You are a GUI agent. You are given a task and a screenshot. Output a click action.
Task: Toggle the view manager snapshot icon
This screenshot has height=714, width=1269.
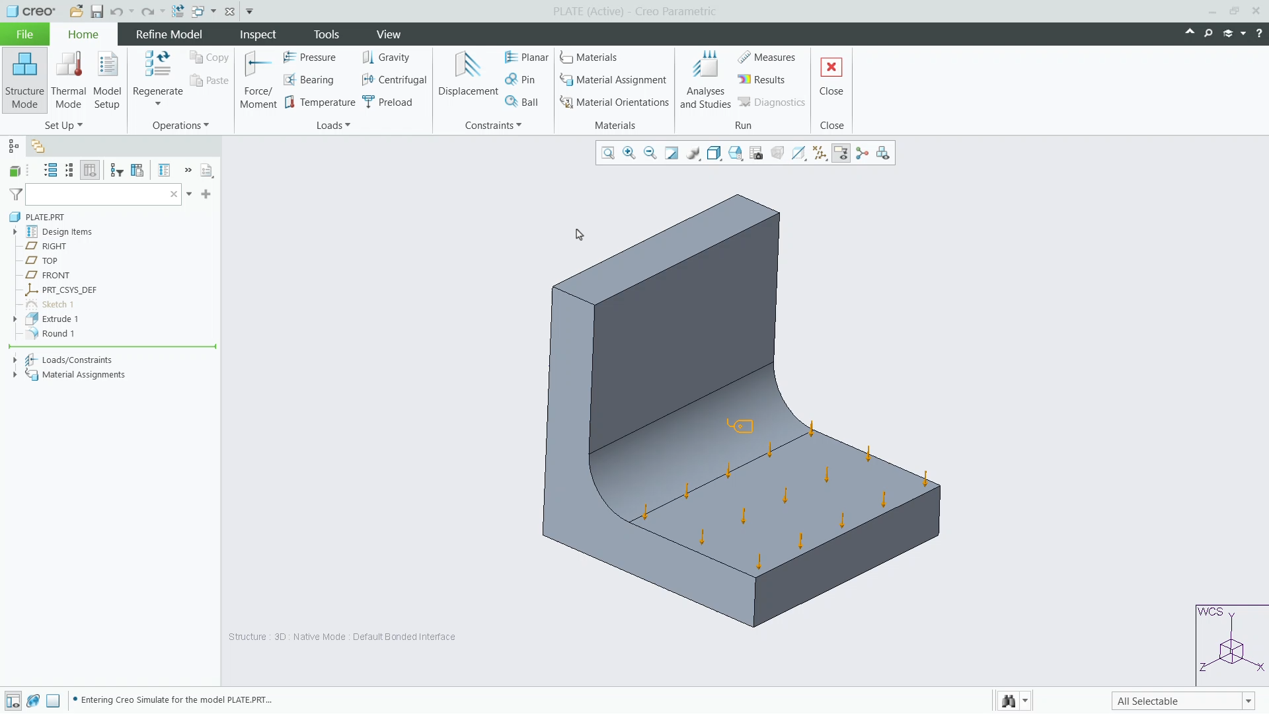coord(755,153)
